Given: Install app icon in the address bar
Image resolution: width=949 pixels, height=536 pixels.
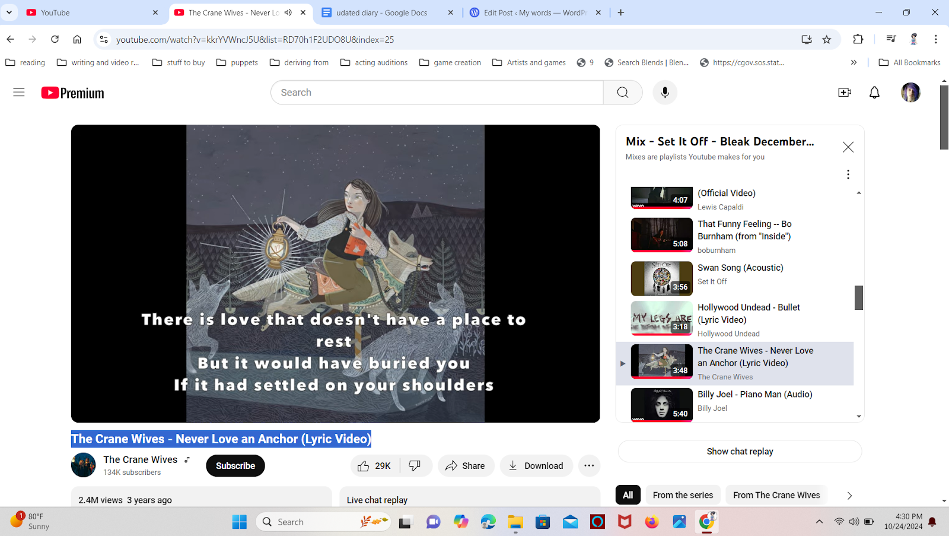Looking at the screenshot, I should [807, 39].
